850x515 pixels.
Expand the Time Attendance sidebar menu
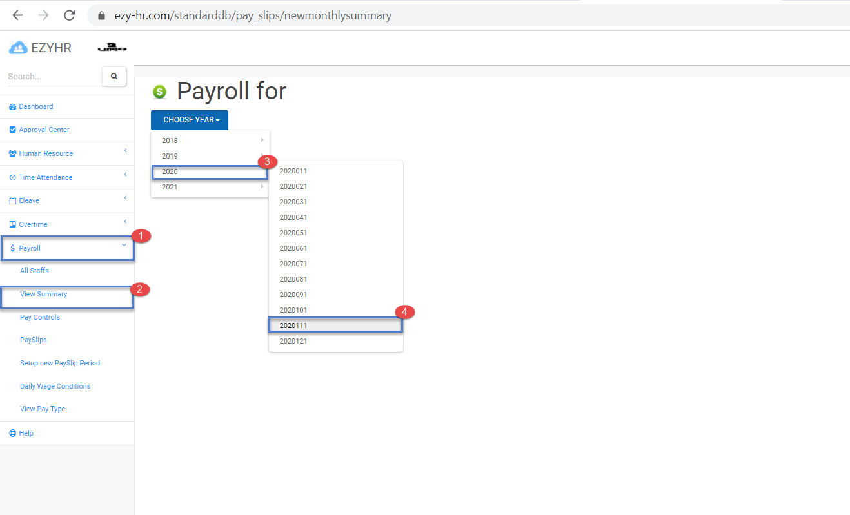point(45,177)
